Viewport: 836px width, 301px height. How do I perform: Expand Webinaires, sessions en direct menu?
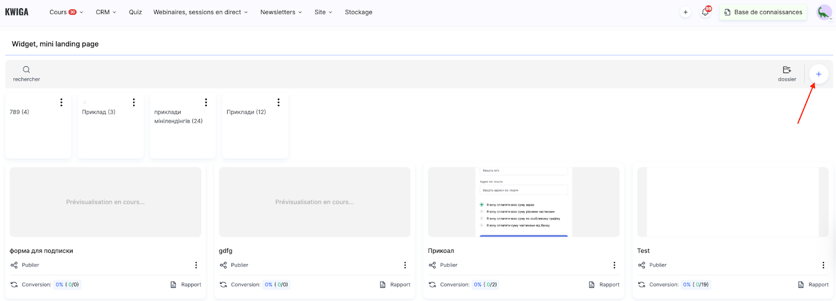201,12
